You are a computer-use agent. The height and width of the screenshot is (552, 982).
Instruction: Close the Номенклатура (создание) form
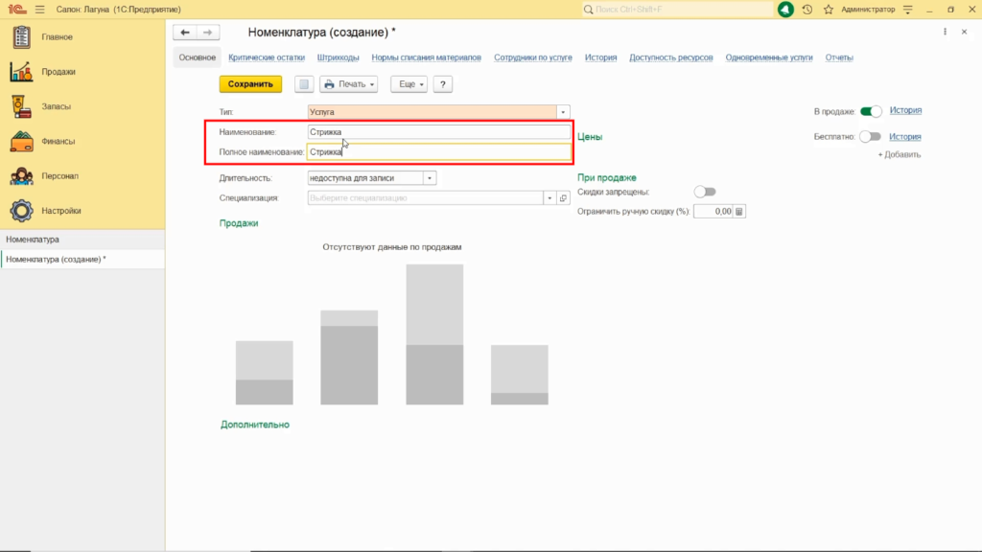click(965, 32)
